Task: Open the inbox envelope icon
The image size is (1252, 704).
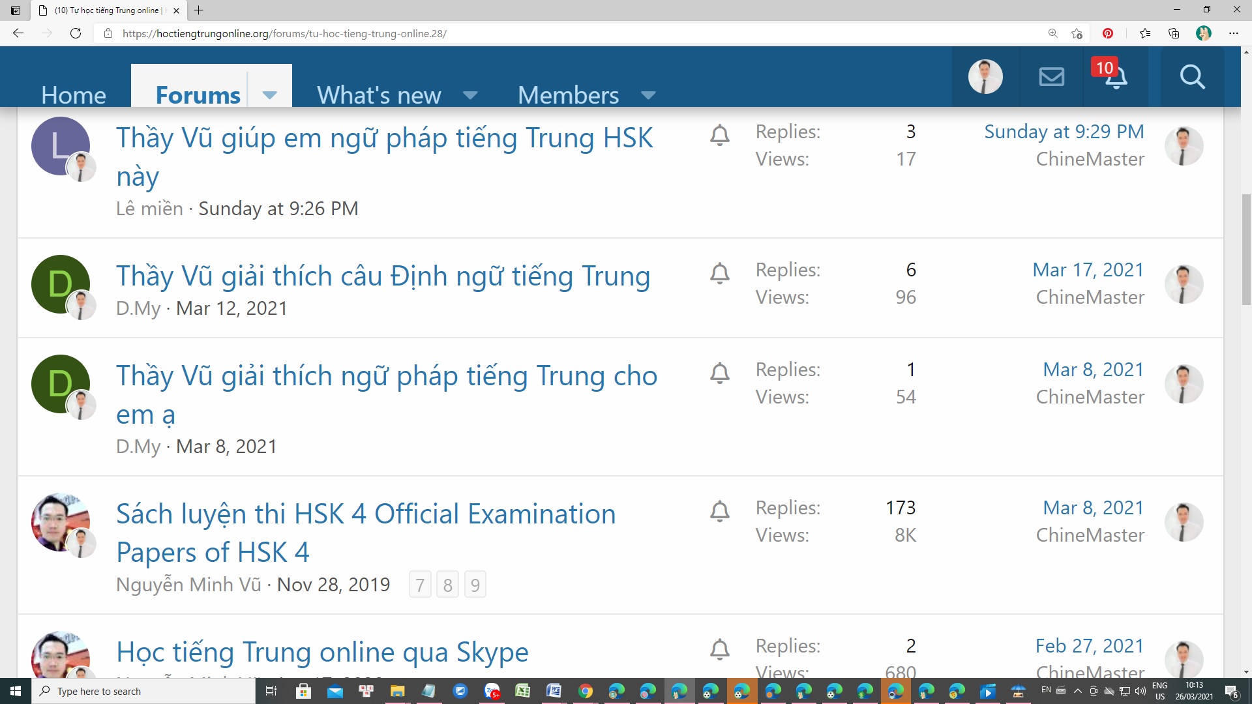Action: click(1051, 77)
